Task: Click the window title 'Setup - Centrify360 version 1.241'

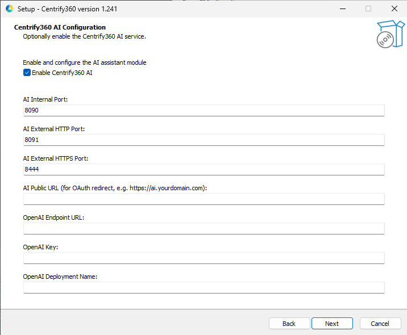Action: tap(67, 9)
